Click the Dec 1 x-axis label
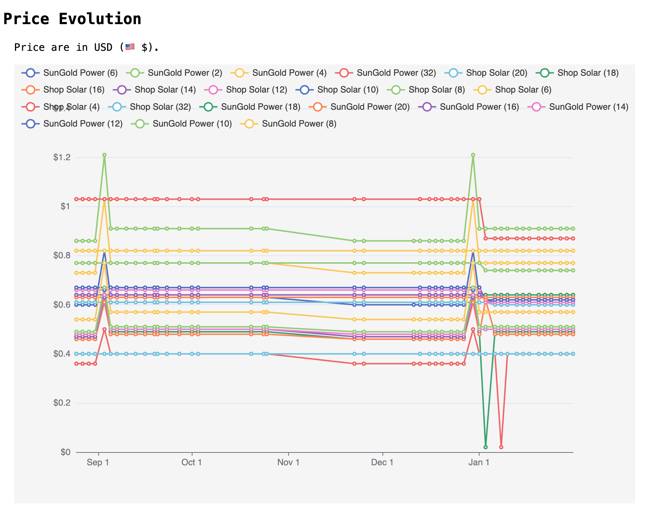This screenshot has width=645, height=515. click(382, 462)
